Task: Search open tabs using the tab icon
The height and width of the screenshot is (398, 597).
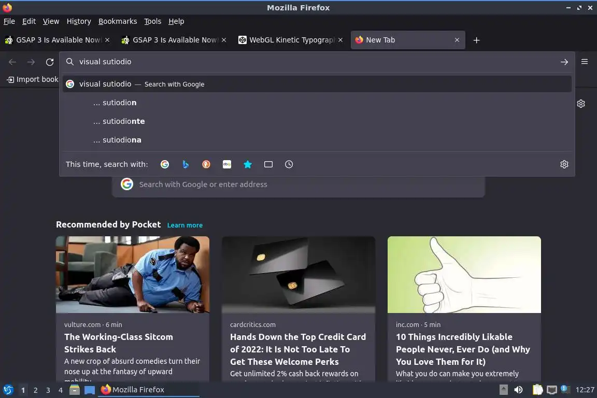Action: [x=268, y=164]
